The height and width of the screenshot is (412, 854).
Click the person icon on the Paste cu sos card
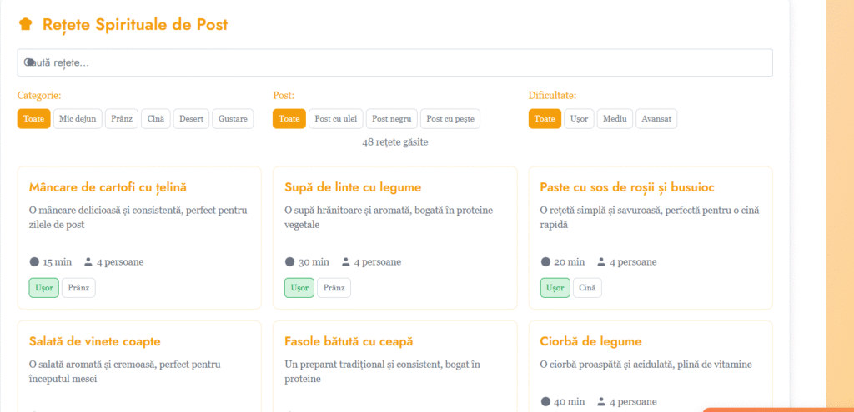tap(601, 262)
